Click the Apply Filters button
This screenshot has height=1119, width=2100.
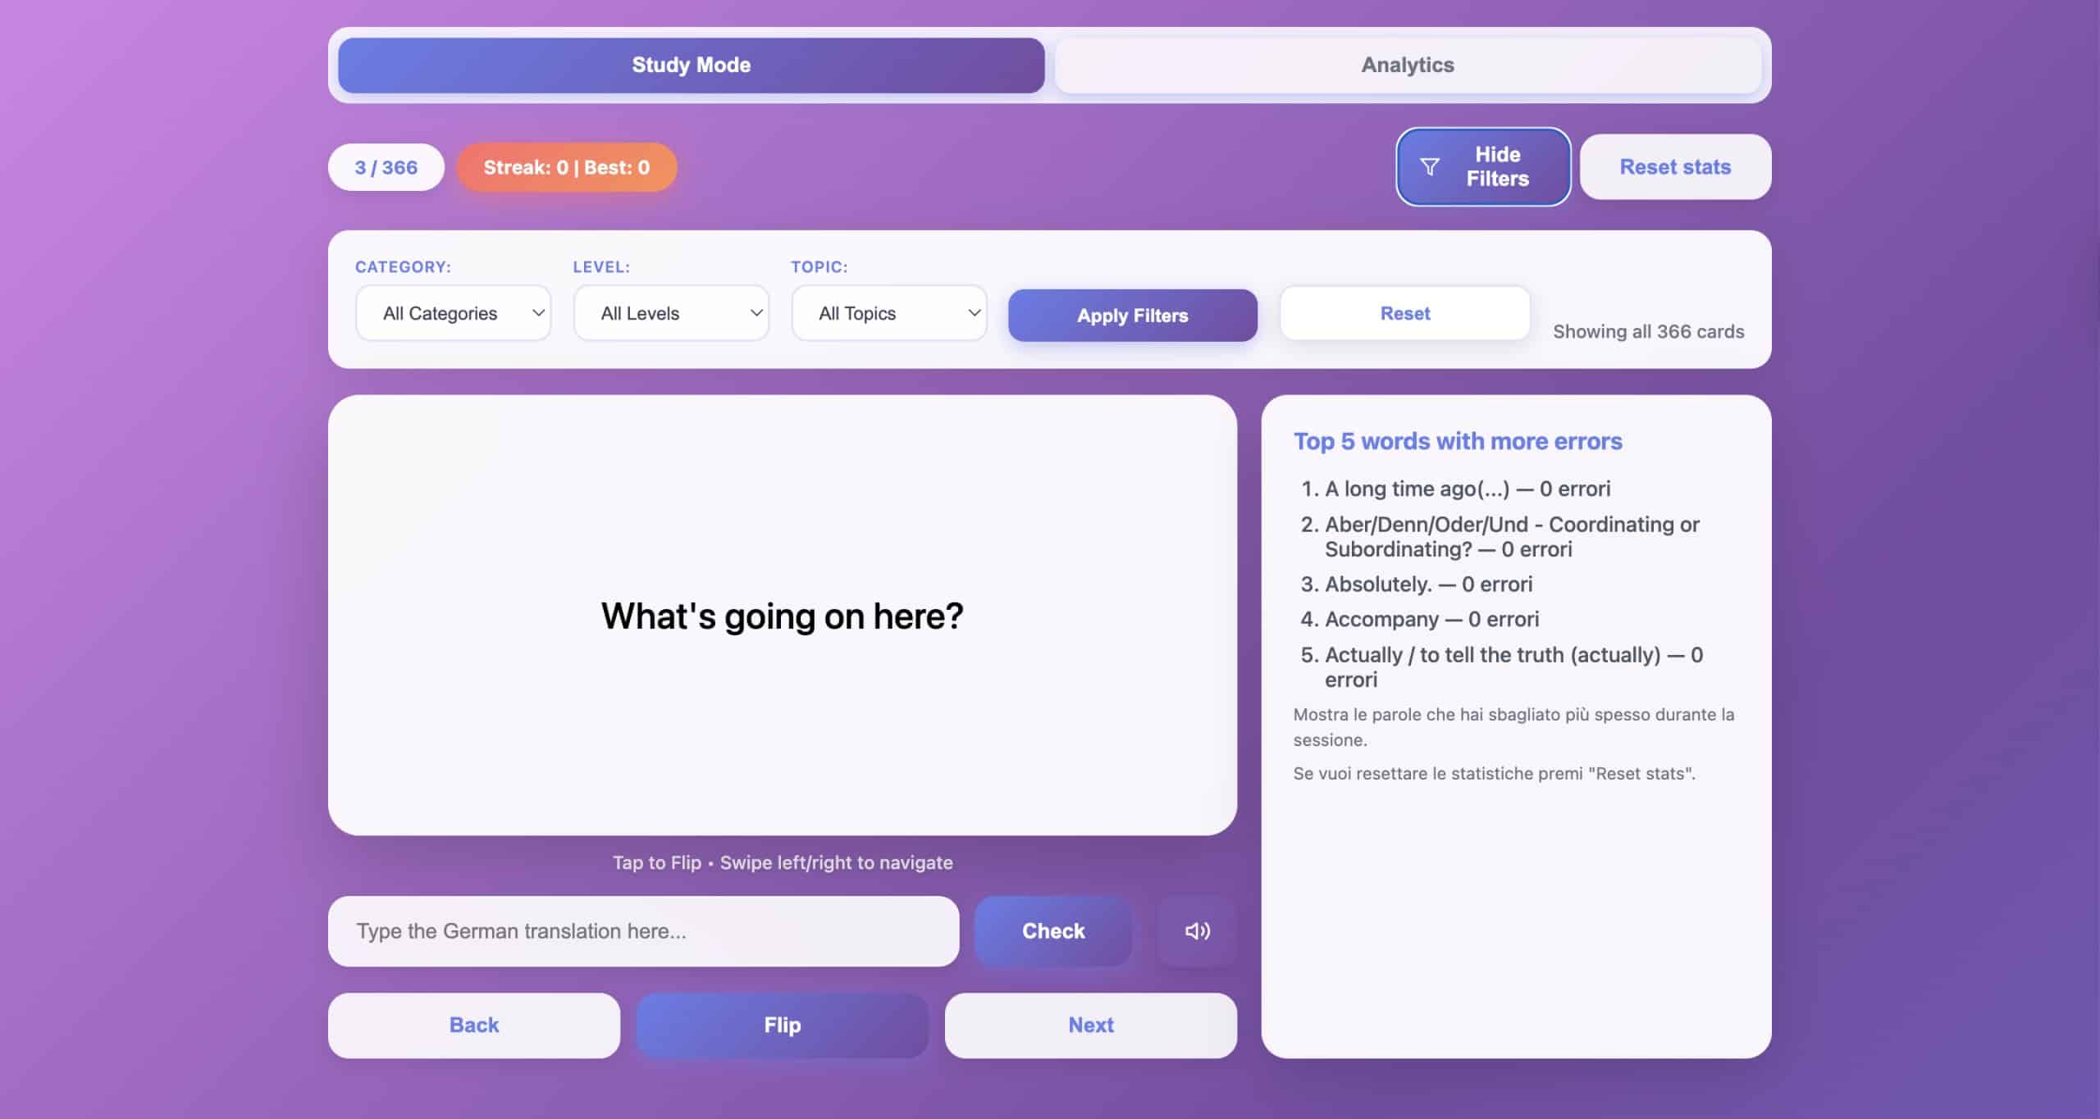coord(1132,315)
